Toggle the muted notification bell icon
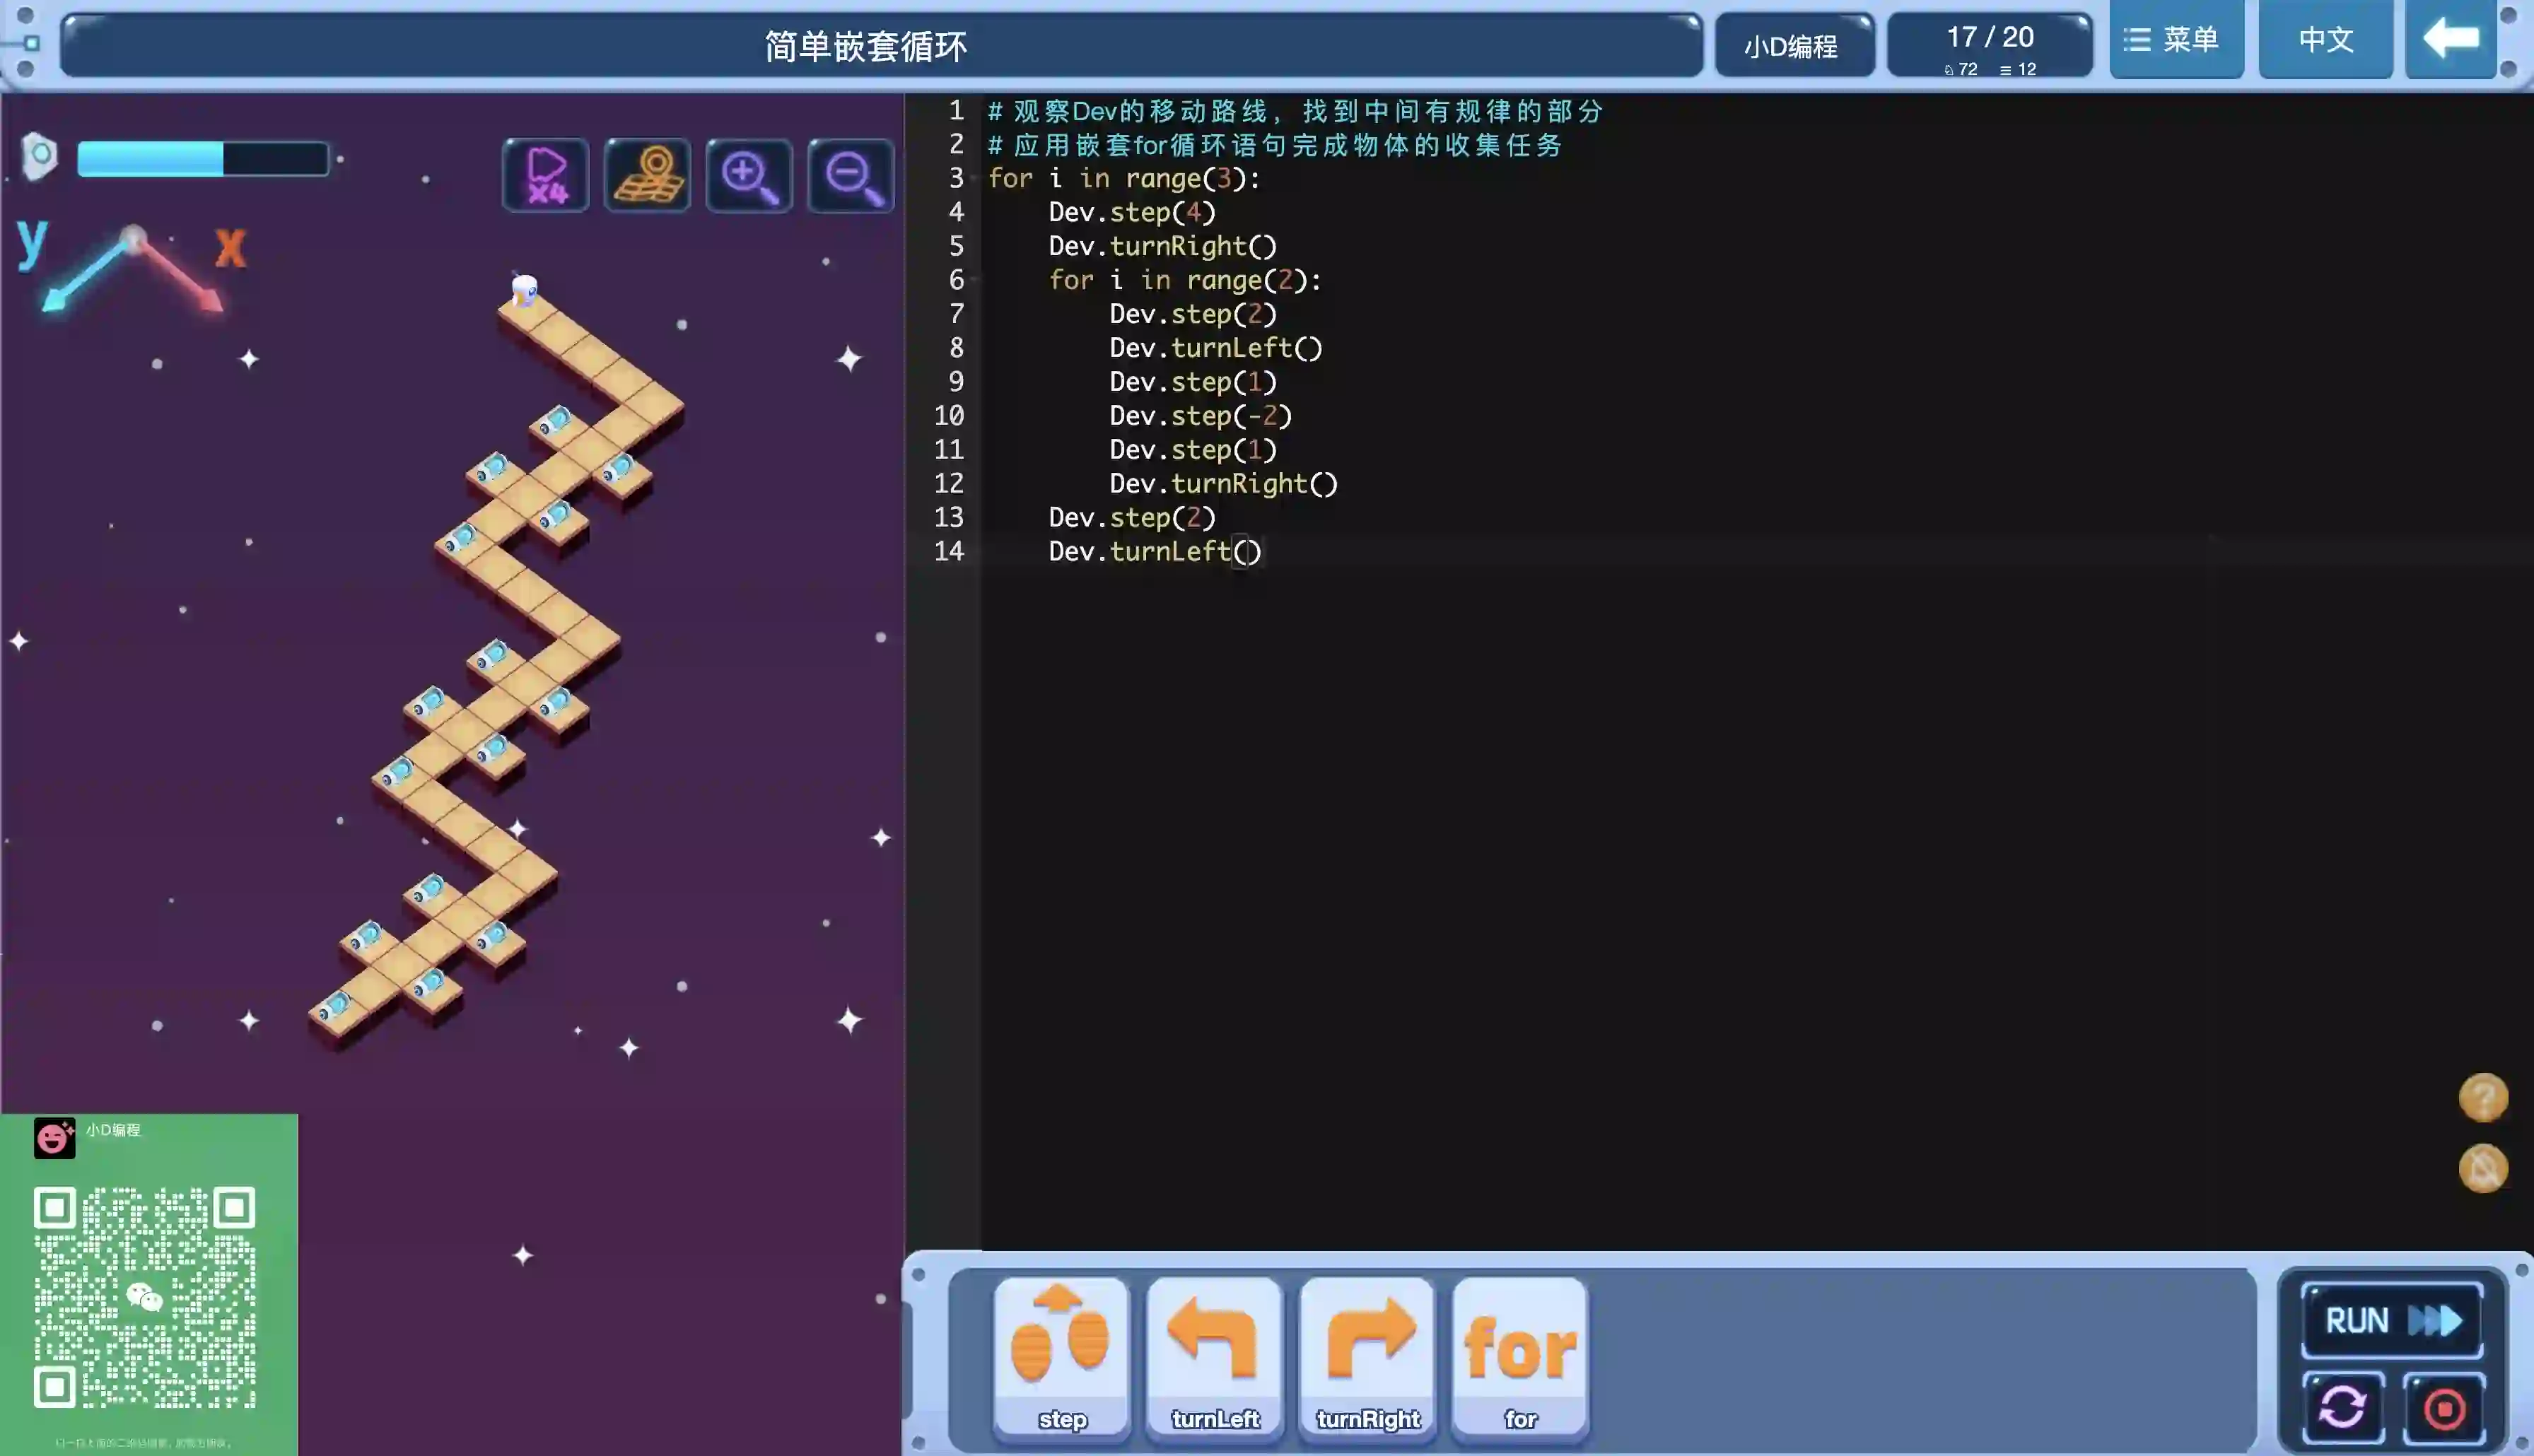This screenshot has height=1456, width=2534. pos(2482,1168)
